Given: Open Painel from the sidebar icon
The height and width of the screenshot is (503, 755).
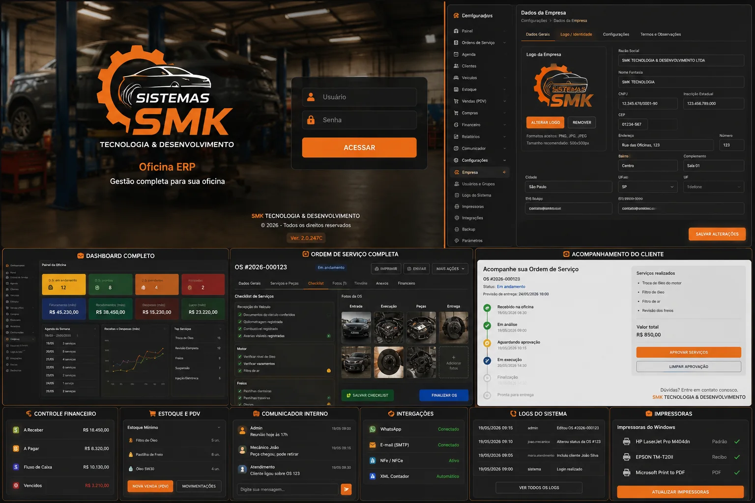Looking at the screenshot, I should (456, 31).
